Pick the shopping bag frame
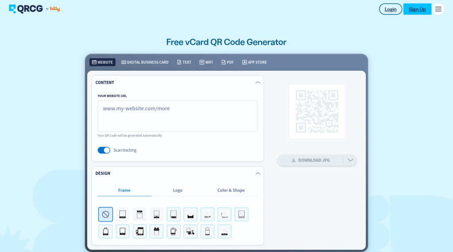Image resolution: width=453 pixels, height=252 pixels. 105,231
